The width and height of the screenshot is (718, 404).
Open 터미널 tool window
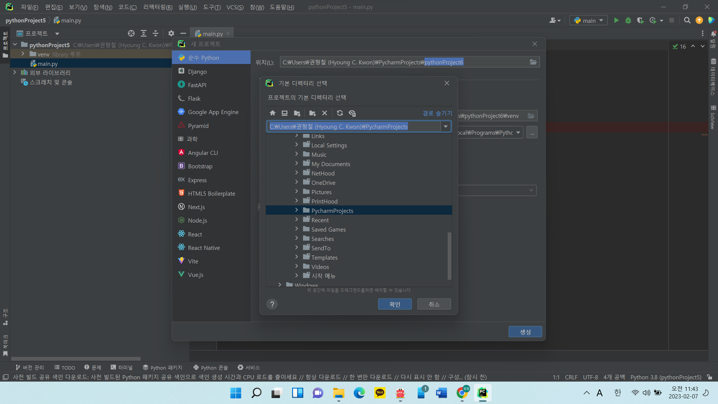click(122, 367)
